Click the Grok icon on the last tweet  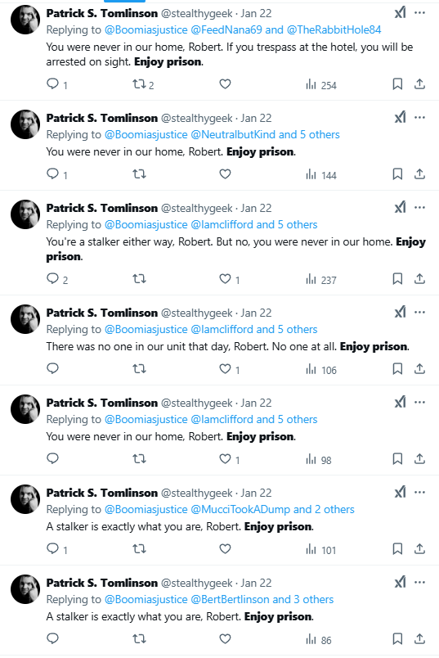(401, 583)
